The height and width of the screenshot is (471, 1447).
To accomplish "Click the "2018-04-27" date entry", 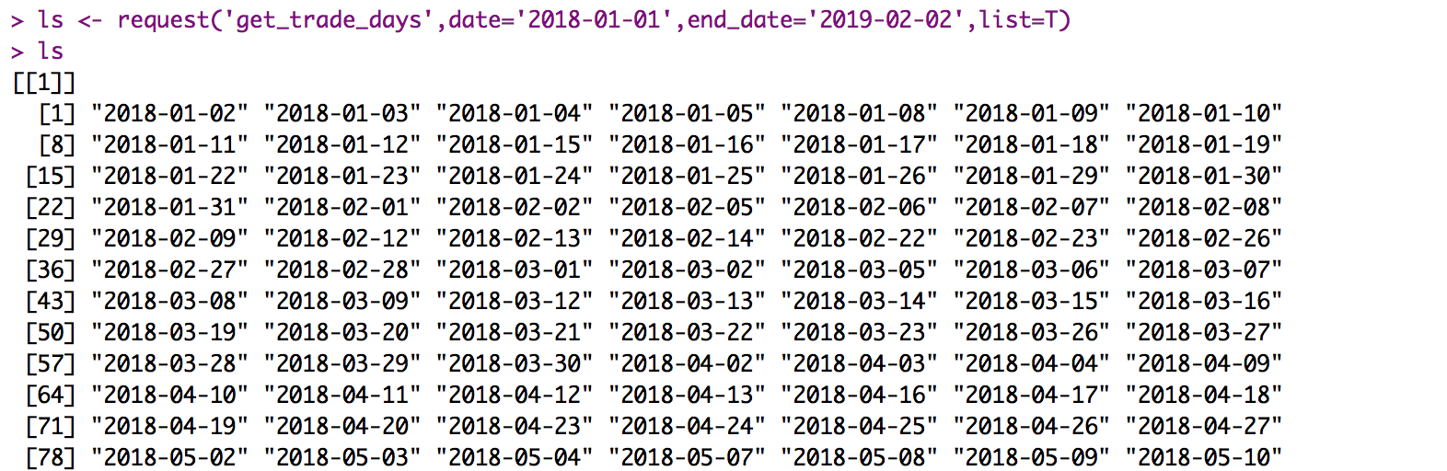I will pos(1204,427).
